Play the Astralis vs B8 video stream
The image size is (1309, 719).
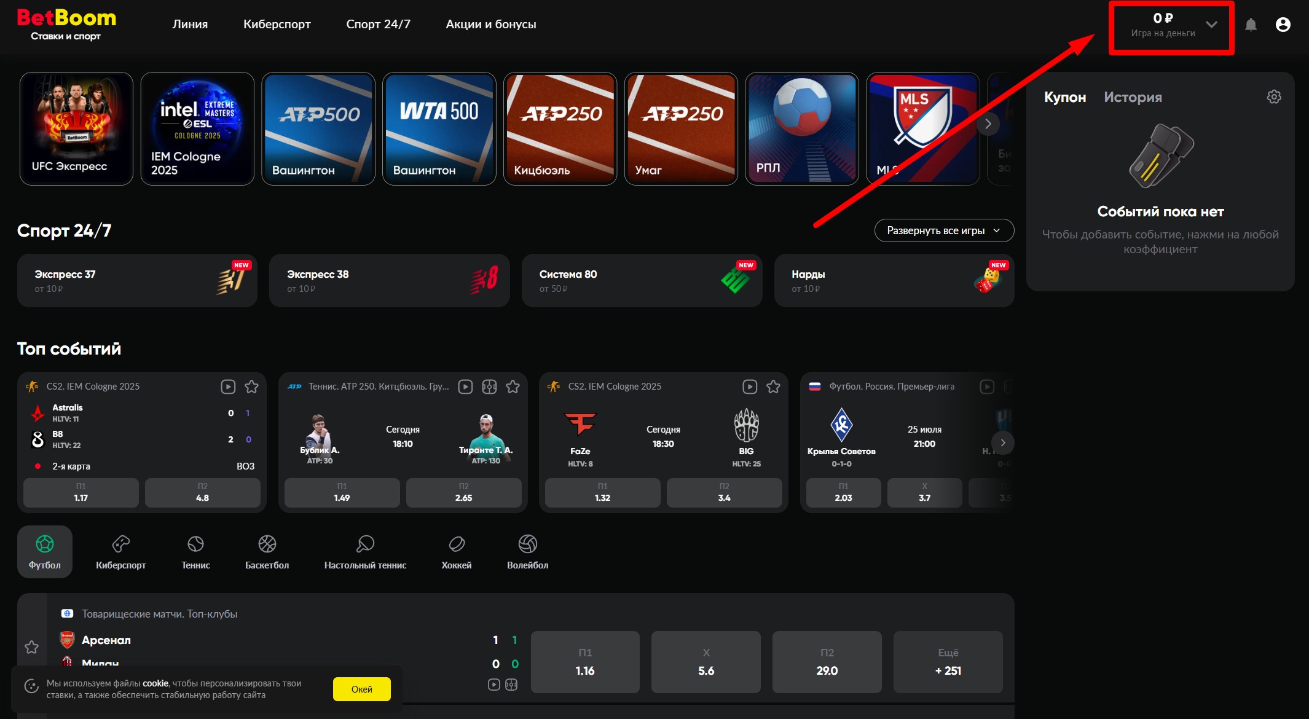pos(228,387)
